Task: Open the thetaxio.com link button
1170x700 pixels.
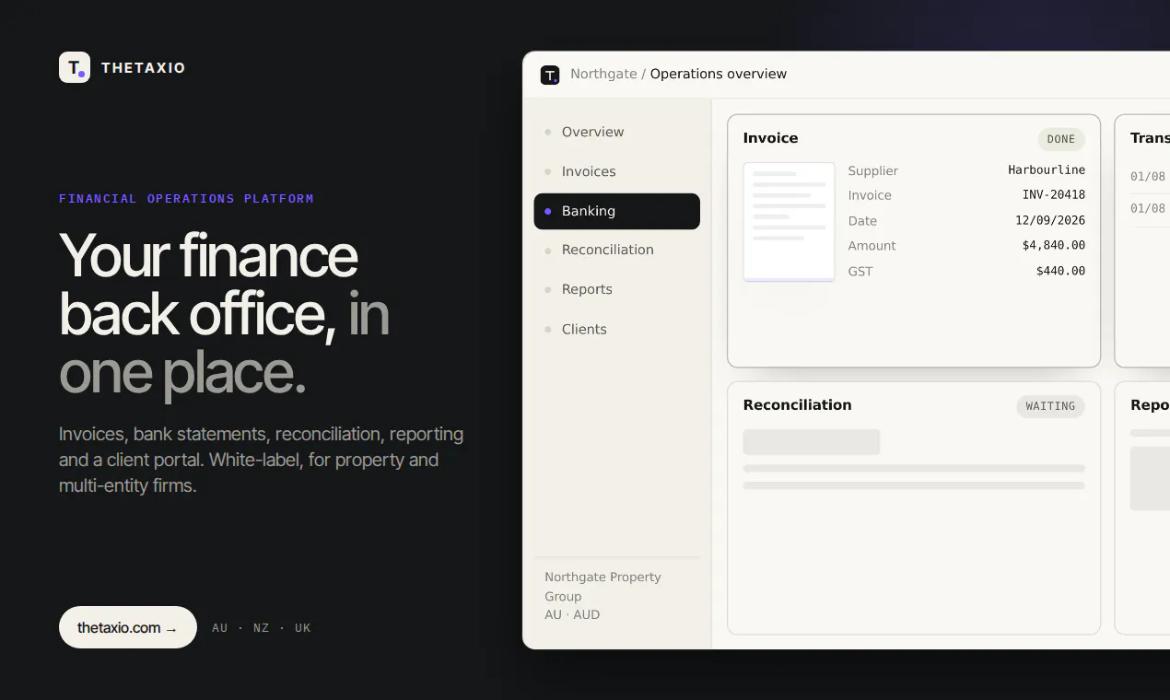Action: pyautogui.click(x=128, y=627)
